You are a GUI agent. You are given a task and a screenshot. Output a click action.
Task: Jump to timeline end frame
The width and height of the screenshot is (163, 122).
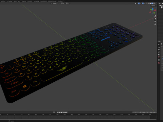click(x=67, y=112)
